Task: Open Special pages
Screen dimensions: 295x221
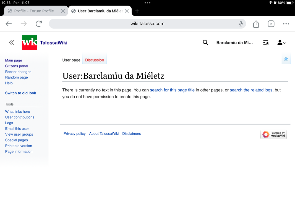Action: click(16, 140)
